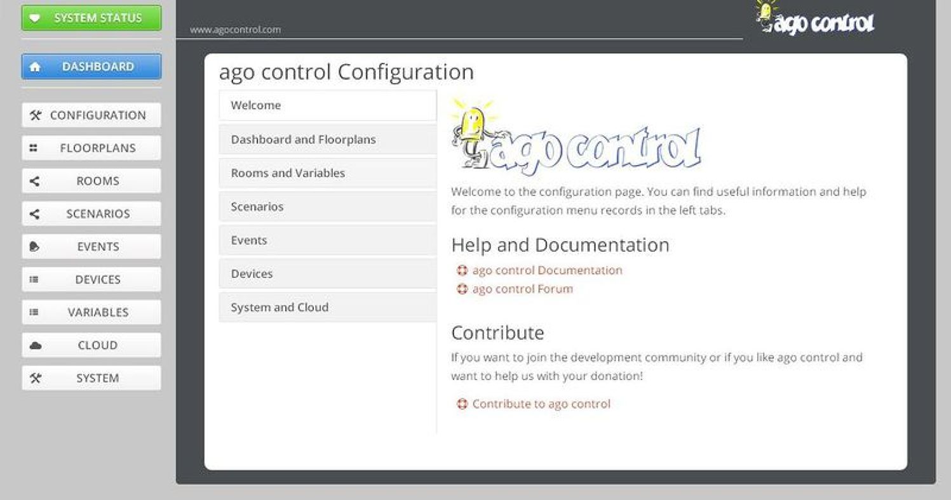
Task: Click the share icon beside Rooms
Action: 34,181
